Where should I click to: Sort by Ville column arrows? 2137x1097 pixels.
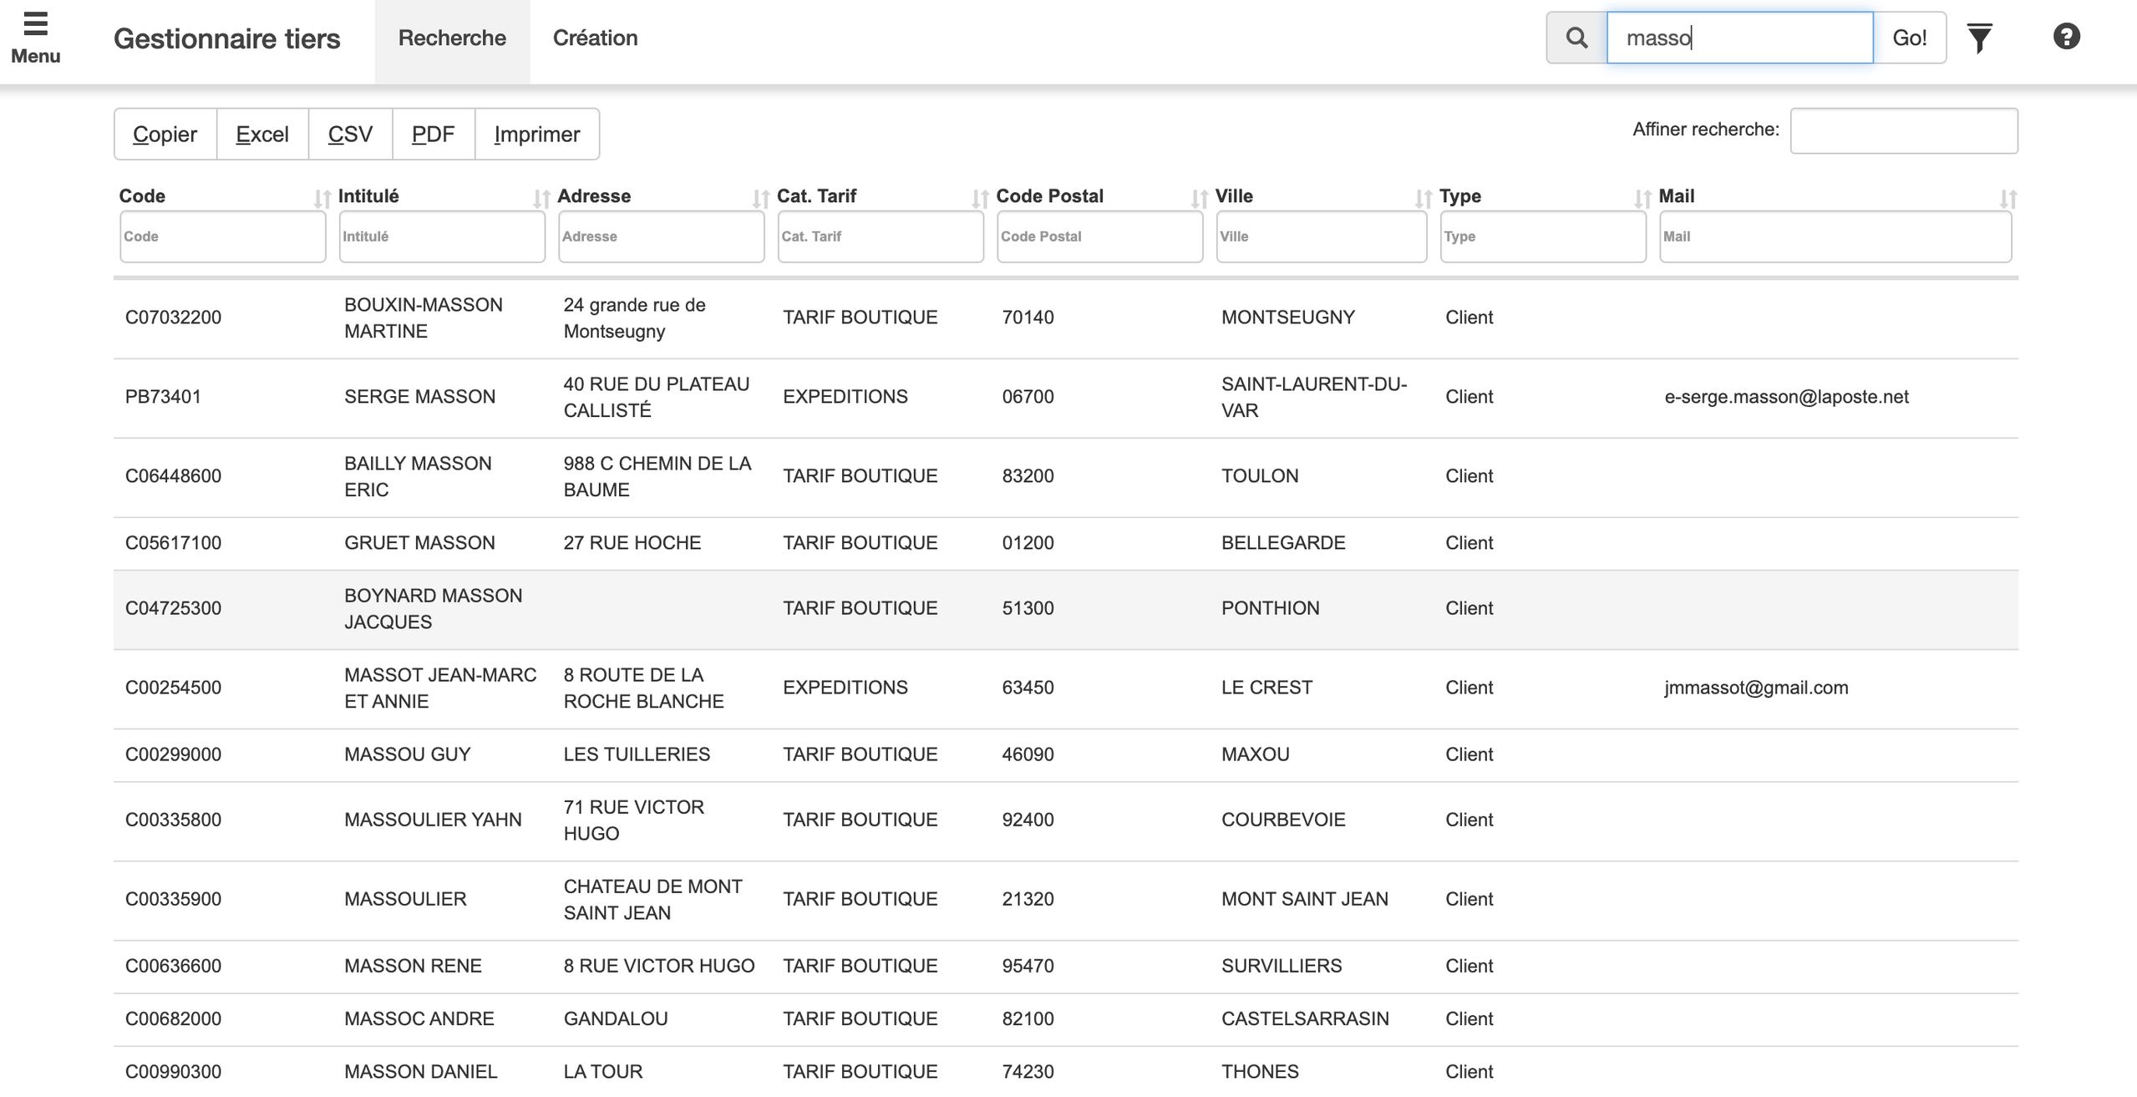pos(1423,199)
